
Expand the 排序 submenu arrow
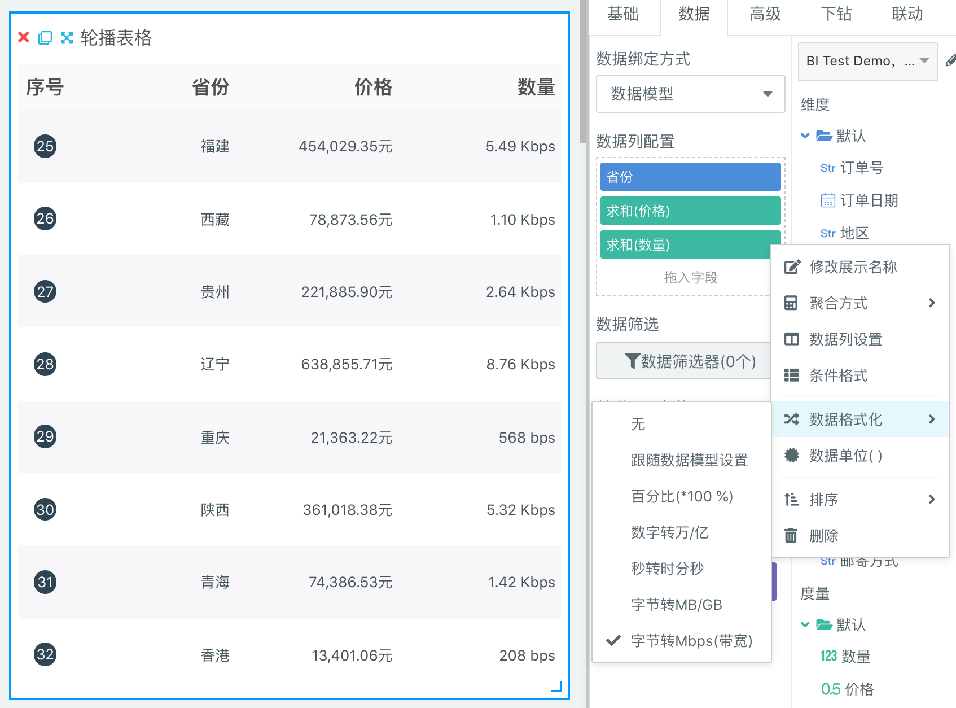(932, 500)
